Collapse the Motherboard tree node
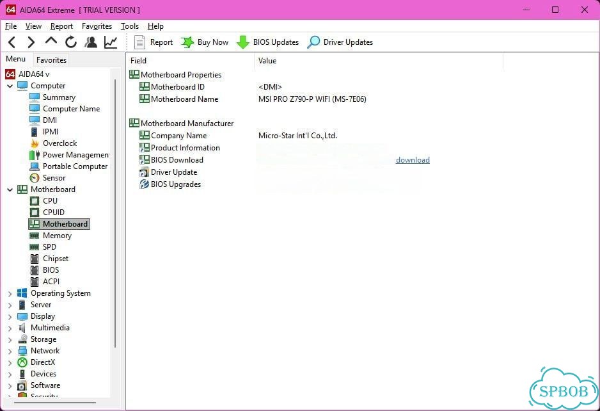The height and width of the screenshot is (411, 600). [x=10, y=189]
